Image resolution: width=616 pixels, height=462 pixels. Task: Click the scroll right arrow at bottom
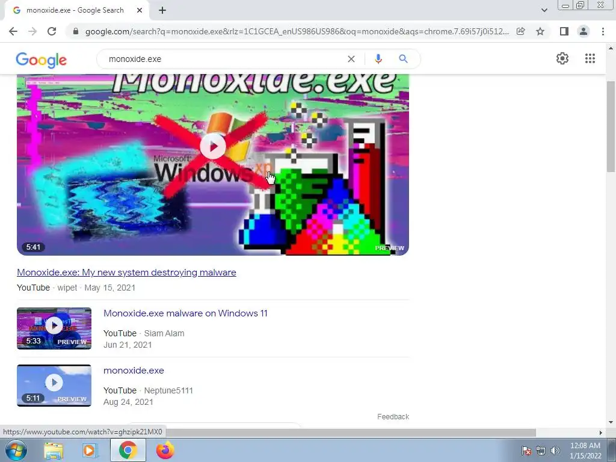point(600,433)
